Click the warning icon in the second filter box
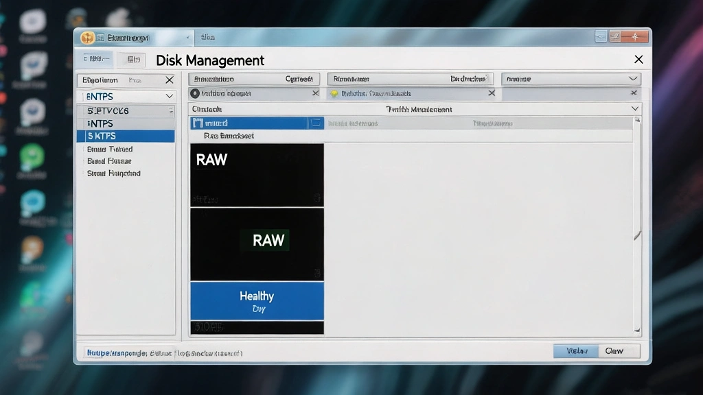Image resolution: width=703 pixels, height=395 pixels. [x=336, y=93]
